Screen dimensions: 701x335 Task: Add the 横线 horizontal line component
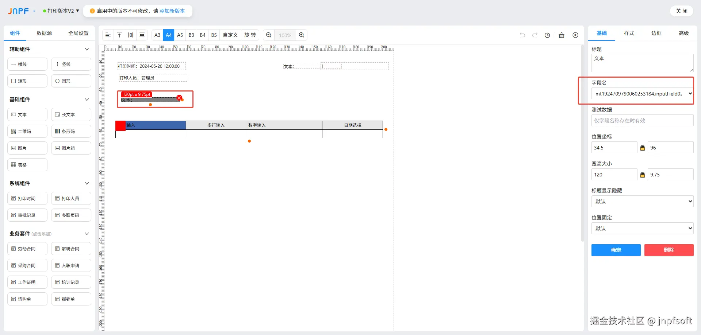(27, 64)
